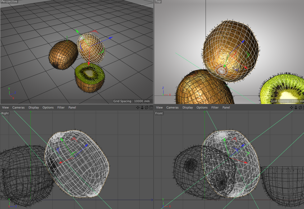Click the rotate camera icon in Front viewport
304x209 pixels.
300,107
